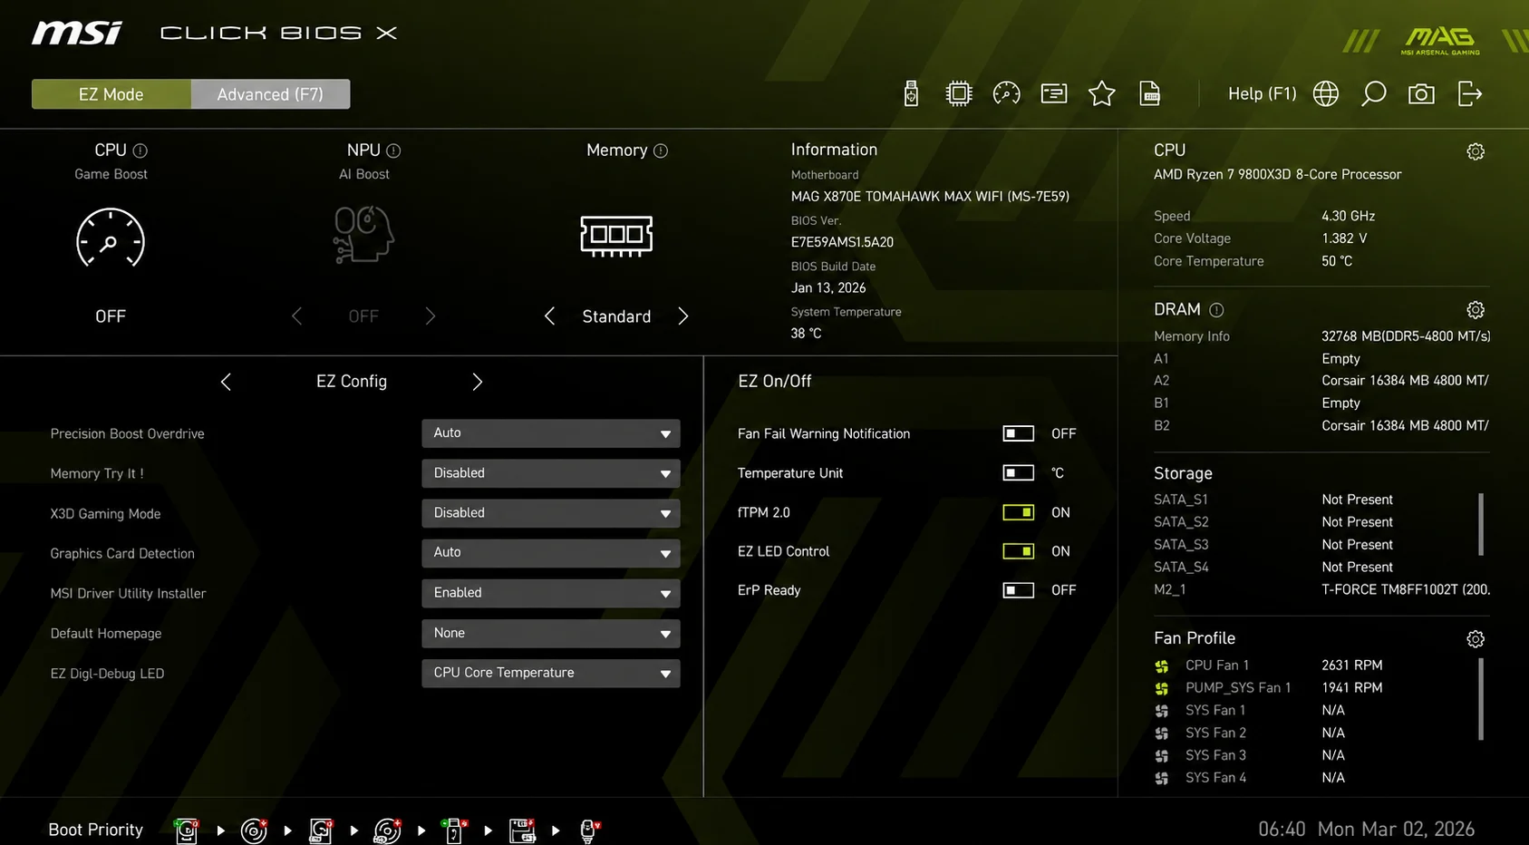The height and width of the screenshot is (845, 1529).
Task: Select the network boot device icon
Action: [589, 830]
